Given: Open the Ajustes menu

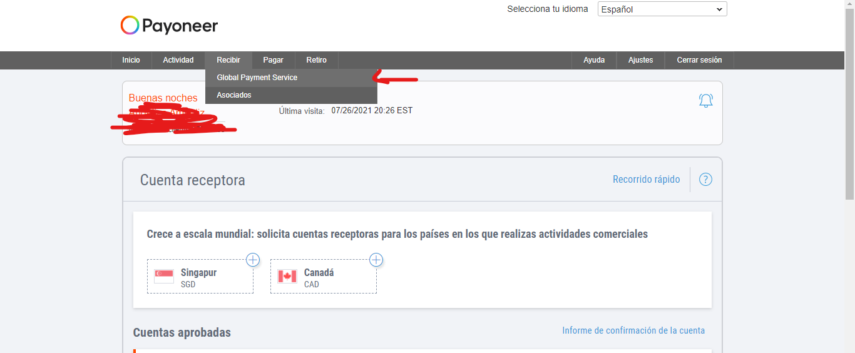Looking at the screenshot, I should point(641,60).
